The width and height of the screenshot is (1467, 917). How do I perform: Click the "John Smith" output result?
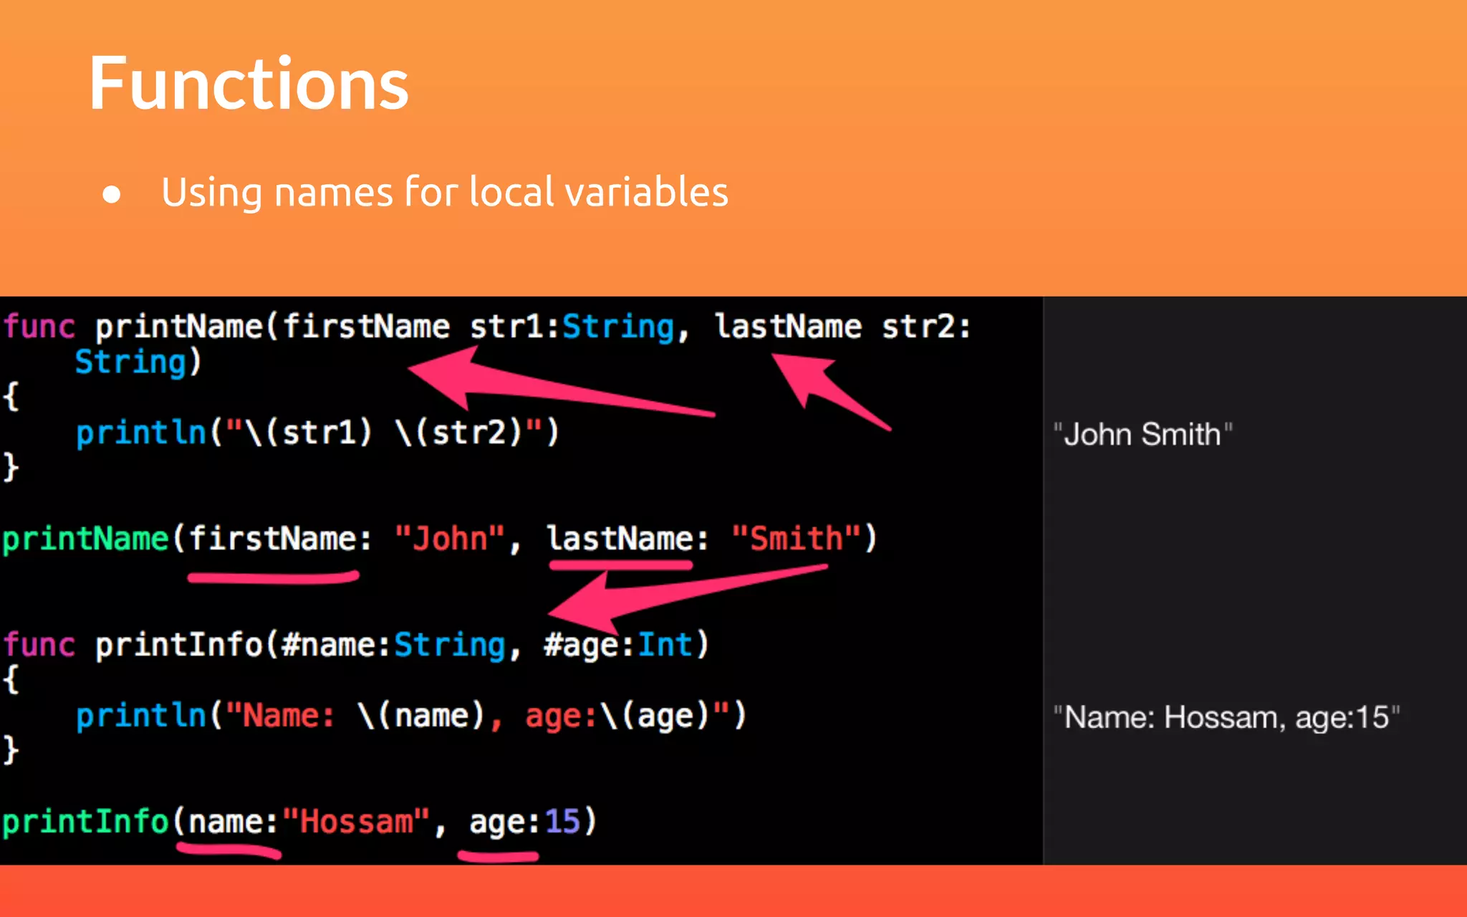tap(1143, 434)
